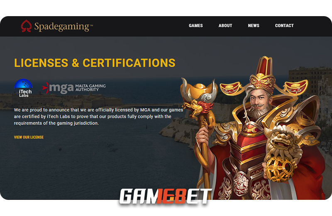Follow the VIEW OUR LICENSE link
This screenshot has height=216, width=332.
tap(29, 137)
